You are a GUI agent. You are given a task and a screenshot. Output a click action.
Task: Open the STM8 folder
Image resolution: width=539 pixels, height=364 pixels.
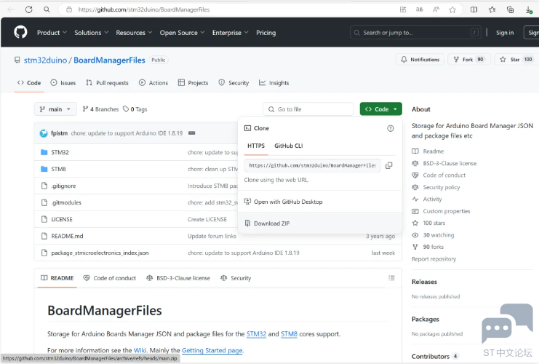pos(58,170)
